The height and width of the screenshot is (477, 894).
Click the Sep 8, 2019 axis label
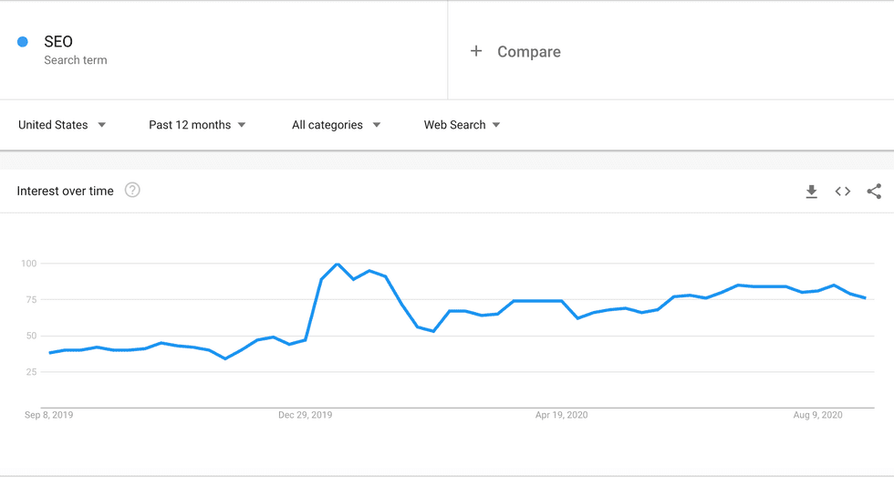point(49,416)
